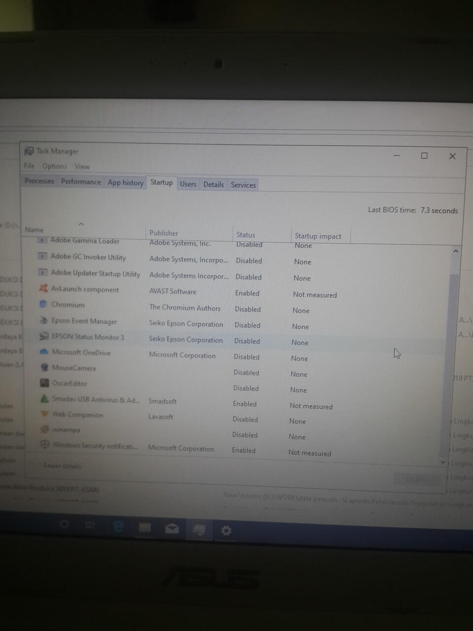
Task: Switch to the Details tab
Action: 213,184
